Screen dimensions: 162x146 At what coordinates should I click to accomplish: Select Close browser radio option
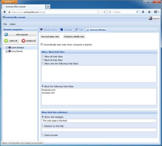(43, 135)
